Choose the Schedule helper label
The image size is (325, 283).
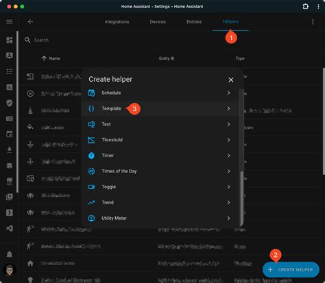[111, 93]
